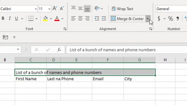
Task: Select cell with 'List of a bunch'
Action: 31,72
